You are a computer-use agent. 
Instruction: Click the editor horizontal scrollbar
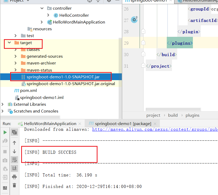[173, 109]
